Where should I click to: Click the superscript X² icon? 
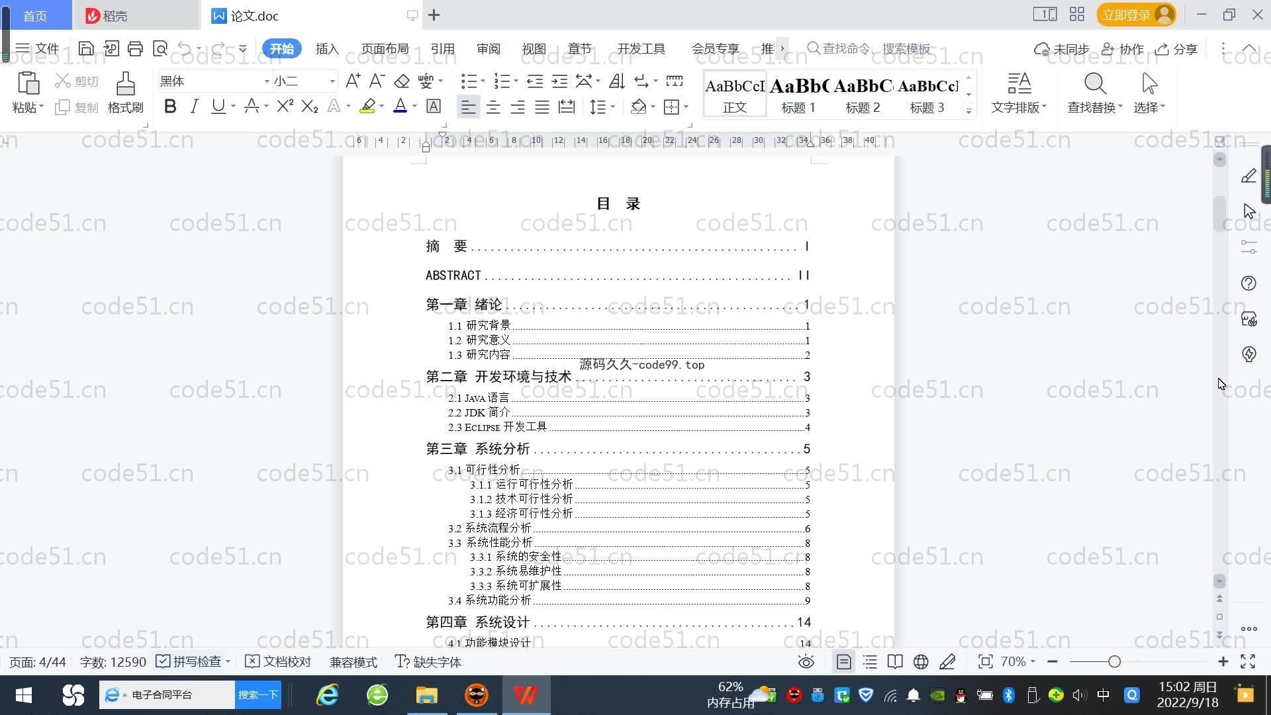tap(285, 107)
